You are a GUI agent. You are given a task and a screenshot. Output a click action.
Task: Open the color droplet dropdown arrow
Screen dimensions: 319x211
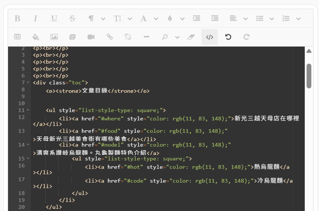[182, 19]
